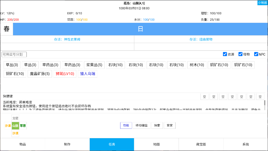
Task: Open the 系统 tab
Action: pos(245,144)
